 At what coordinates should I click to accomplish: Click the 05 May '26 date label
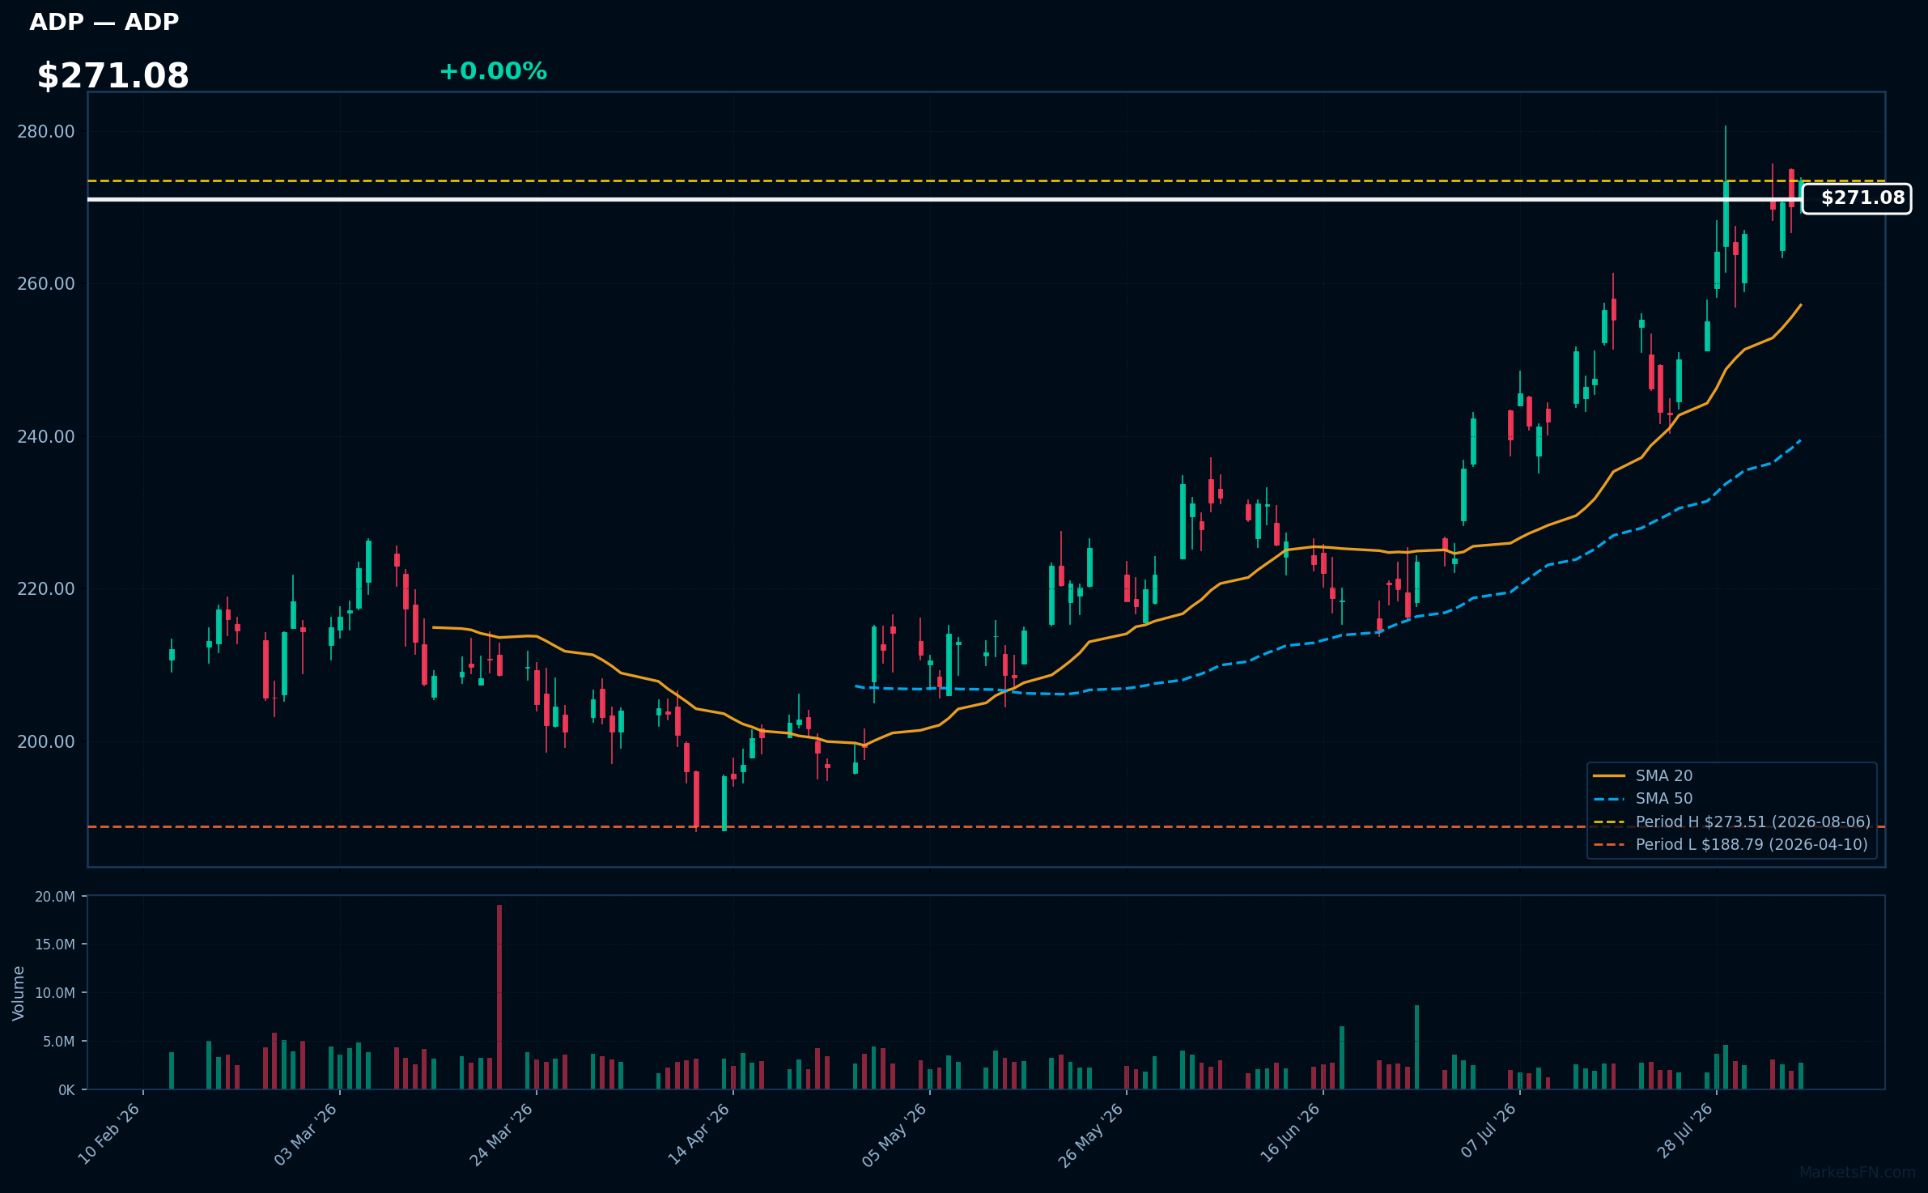point(894,1135)
